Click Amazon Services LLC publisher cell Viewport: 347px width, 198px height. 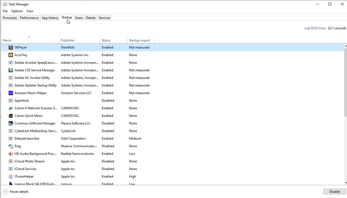(x=76, y=93)
